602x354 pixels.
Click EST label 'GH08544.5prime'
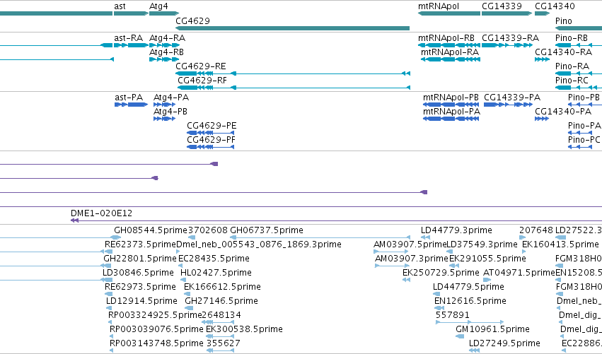[151, 230]
